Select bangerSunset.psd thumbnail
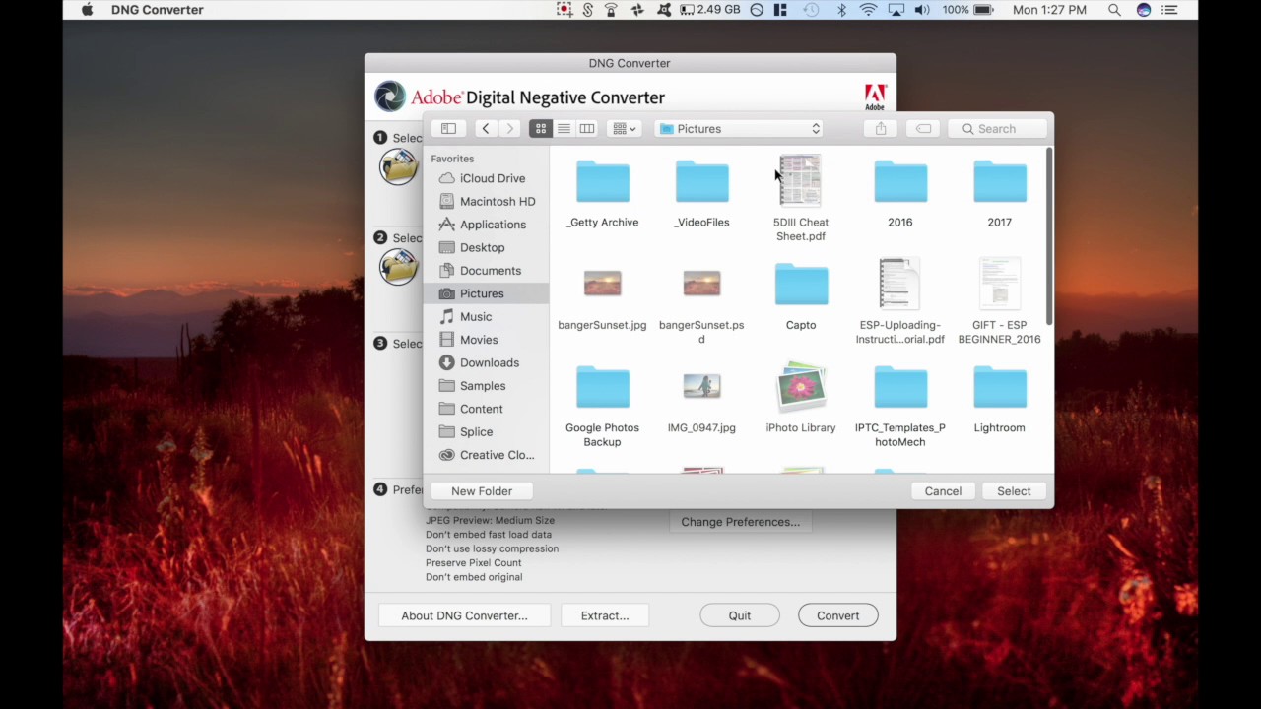The height and width of the screenshot is (709, 1261). 701,284
